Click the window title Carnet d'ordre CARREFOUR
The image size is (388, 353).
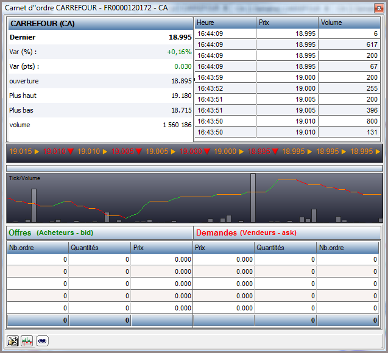click(x=86, y=8)
